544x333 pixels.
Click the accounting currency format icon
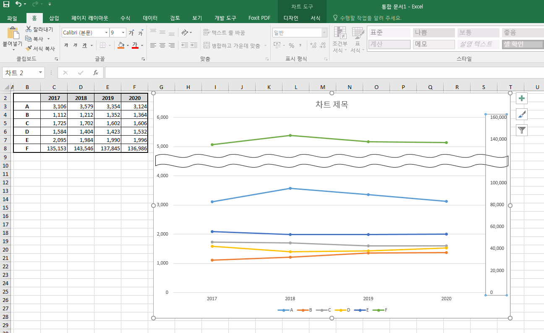pos(277,45)
